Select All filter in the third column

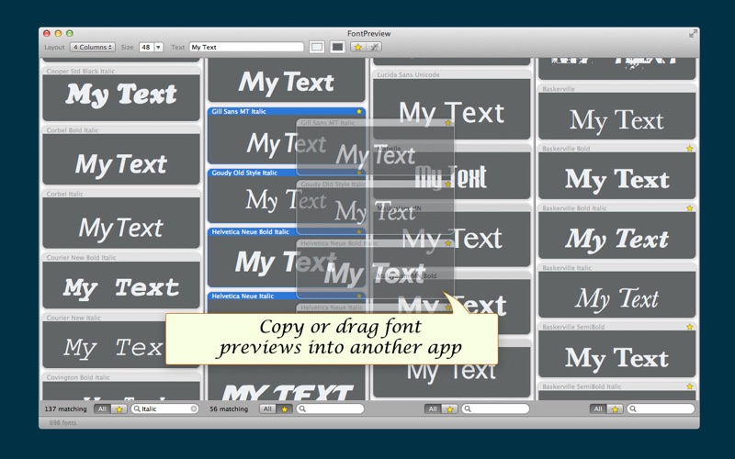433,409
